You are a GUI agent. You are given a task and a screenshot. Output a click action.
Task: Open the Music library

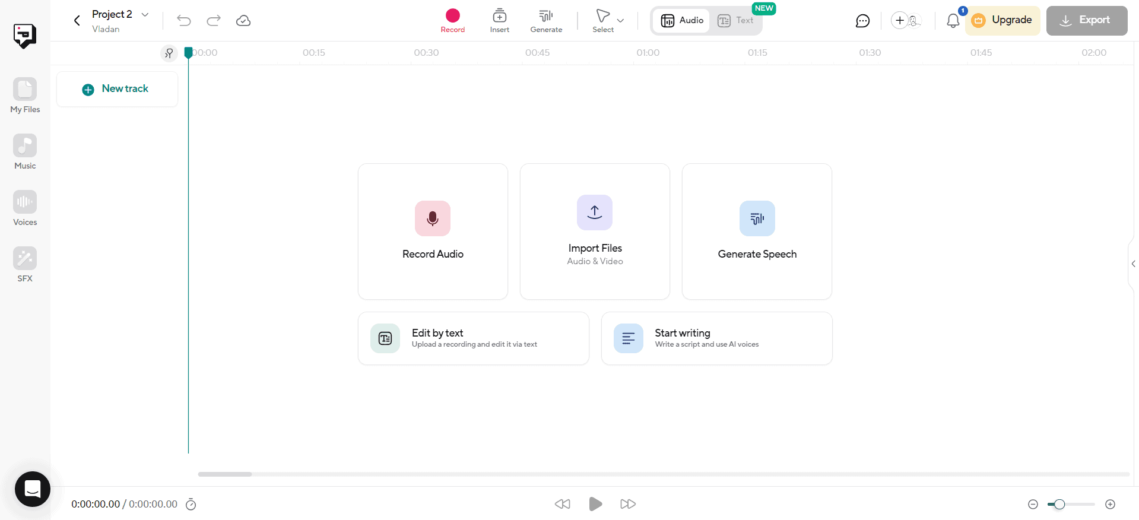[x=25, y=152]
